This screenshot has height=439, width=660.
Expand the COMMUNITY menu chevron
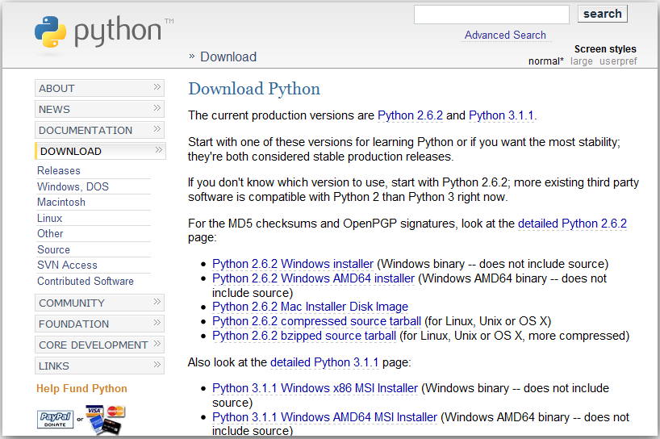point(157,302)
